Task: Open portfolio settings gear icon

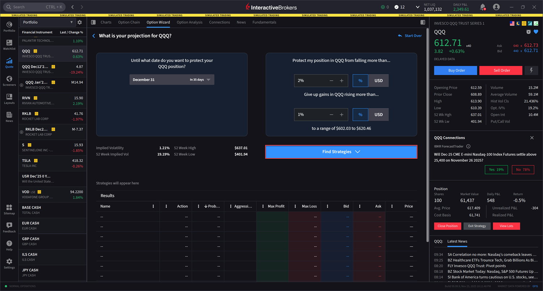Action: (80, 22)
